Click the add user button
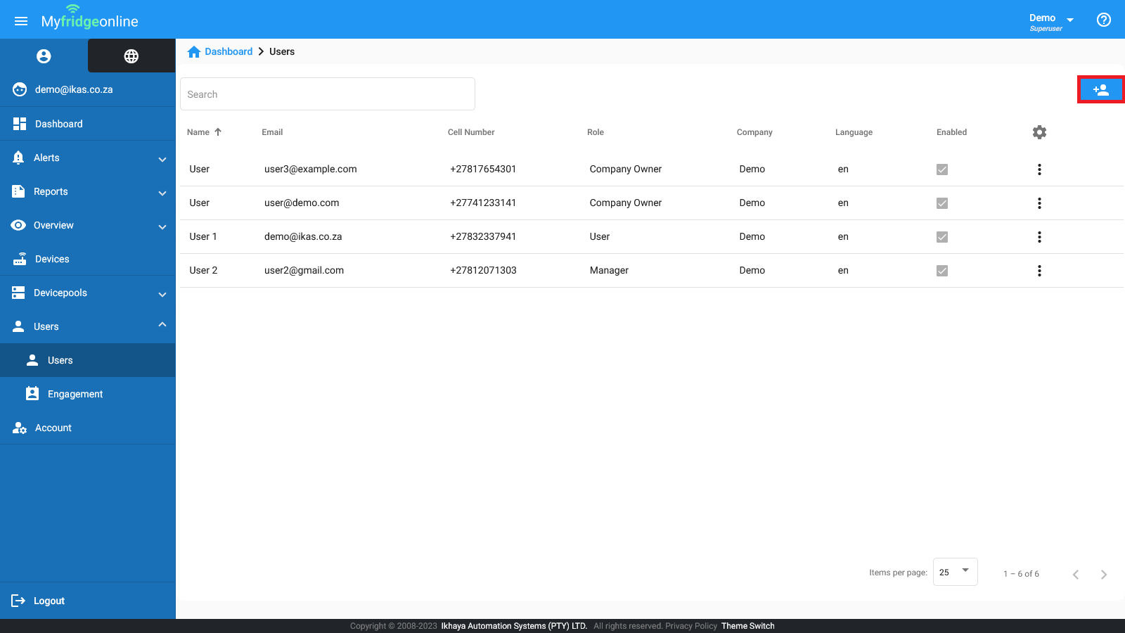Image resolution: width=1125 pixels, height=633 pixels. pyautogui.click(x=1101, y=89)
